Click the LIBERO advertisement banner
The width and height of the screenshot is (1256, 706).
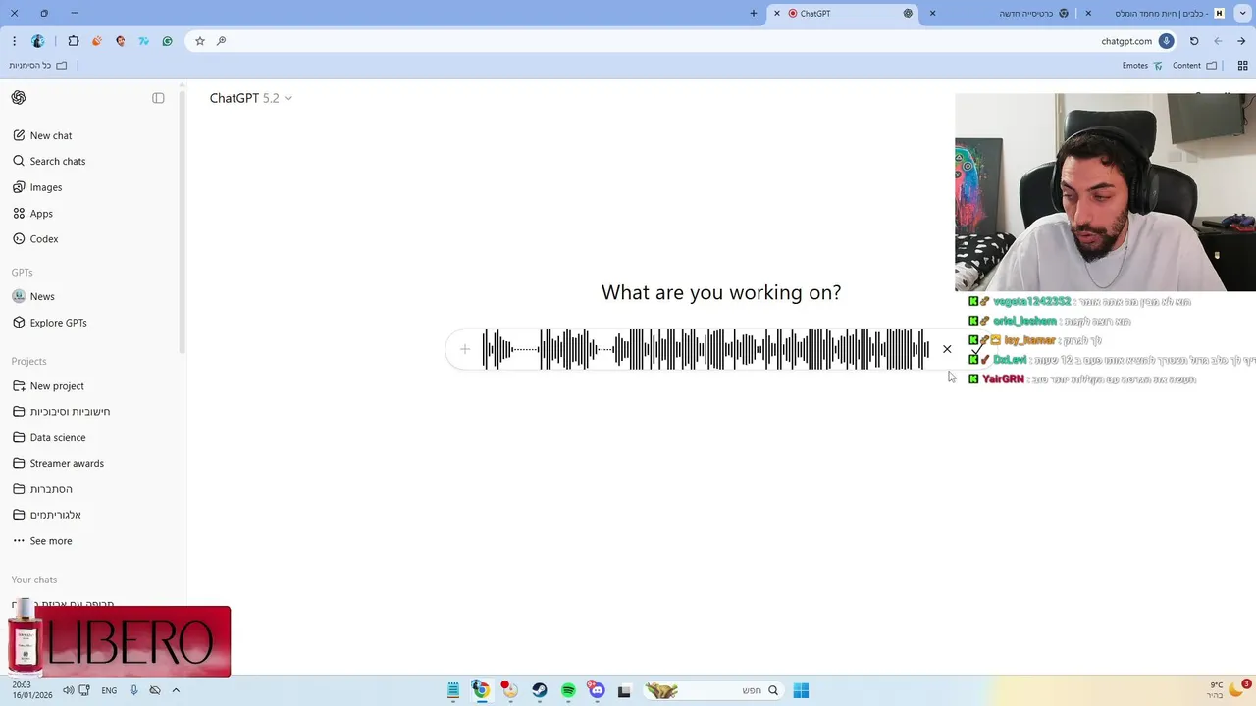(119, 641)
